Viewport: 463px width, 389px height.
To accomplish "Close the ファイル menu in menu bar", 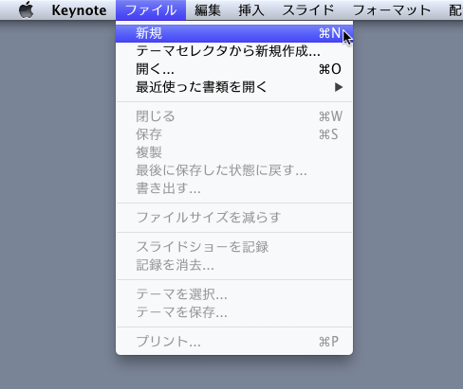I will click(151, 10).
